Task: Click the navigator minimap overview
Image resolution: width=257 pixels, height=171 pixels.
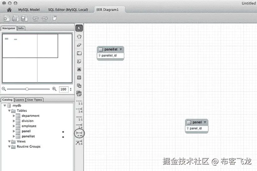Action: 37,58
